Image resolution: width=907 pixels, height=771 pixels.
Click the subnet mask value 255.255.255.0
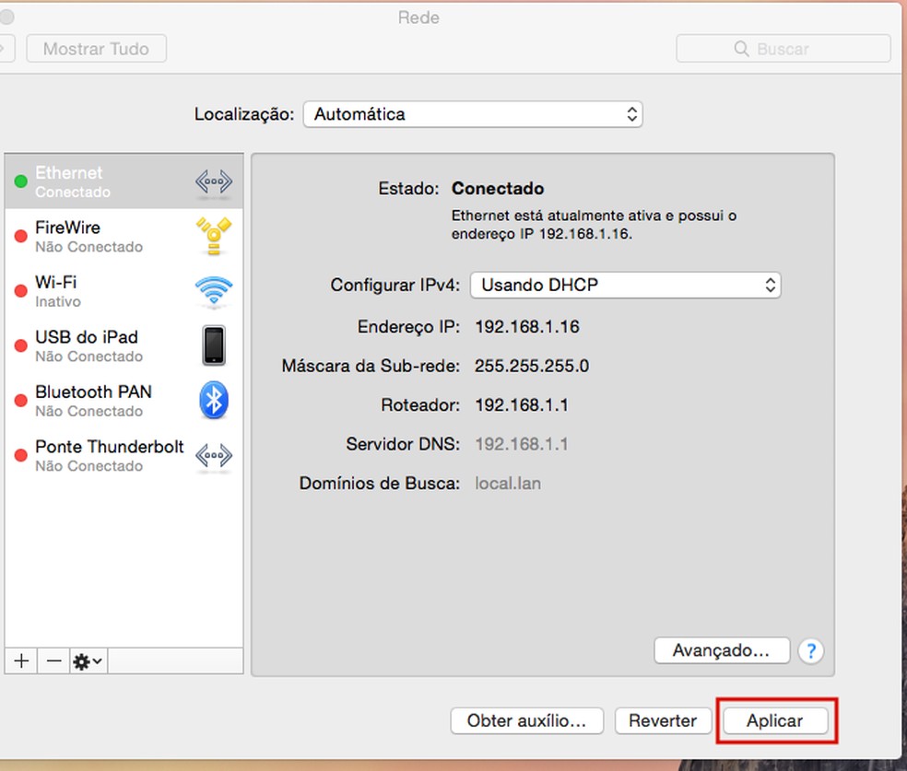tap(532, 366)
